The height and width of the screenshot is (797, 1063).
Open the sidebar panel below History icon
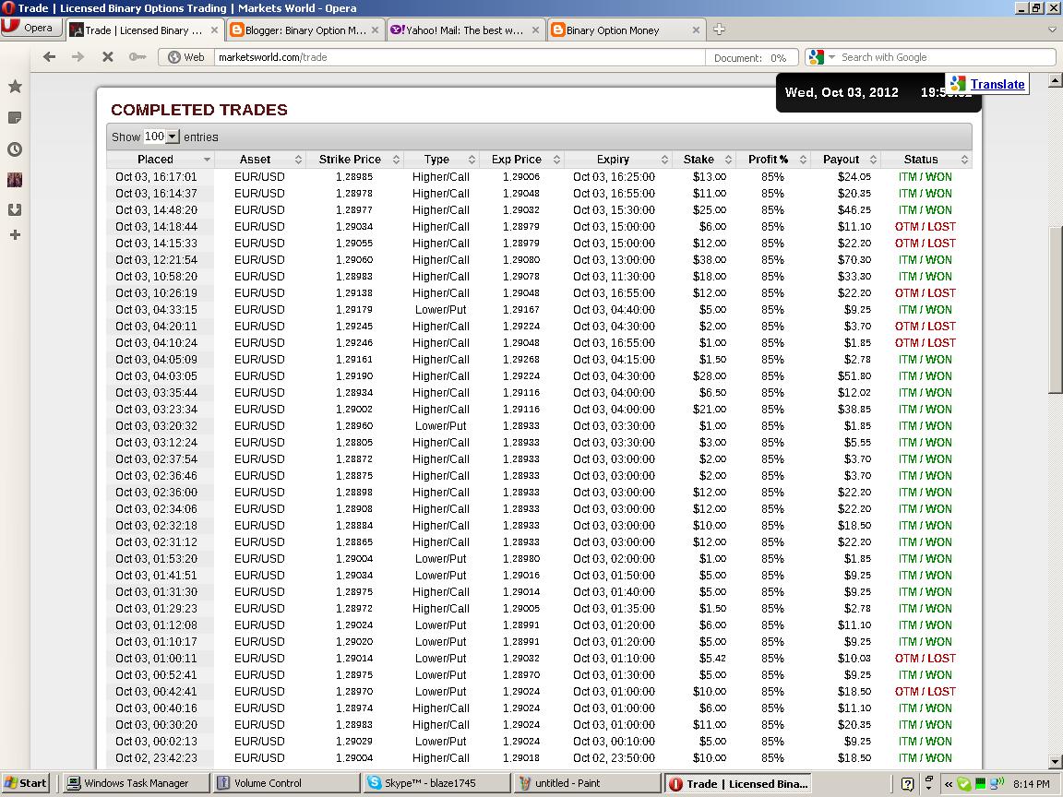tap(15, 180)
